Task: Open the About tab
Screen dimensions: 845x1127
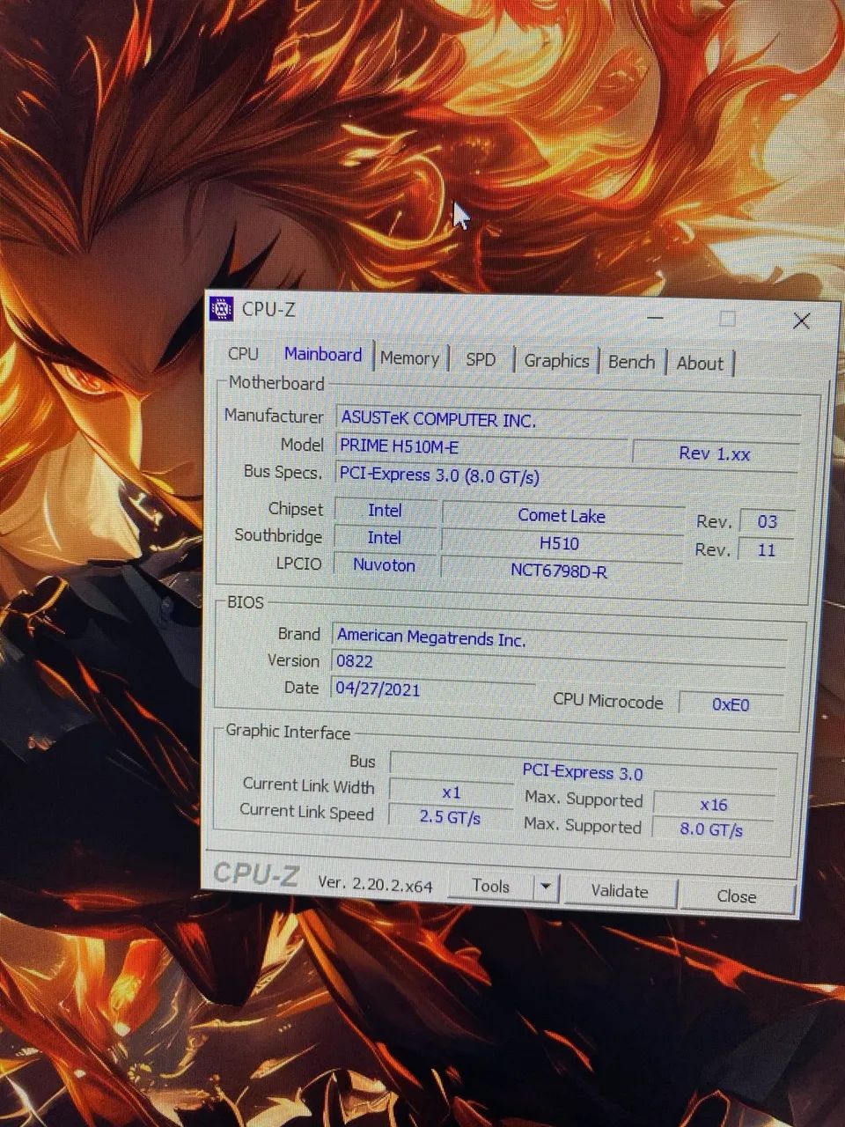Action: click(x=700, y=364)
